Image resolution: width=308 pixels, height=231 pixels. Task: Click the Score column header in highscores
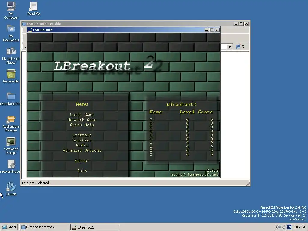point(205,112)
